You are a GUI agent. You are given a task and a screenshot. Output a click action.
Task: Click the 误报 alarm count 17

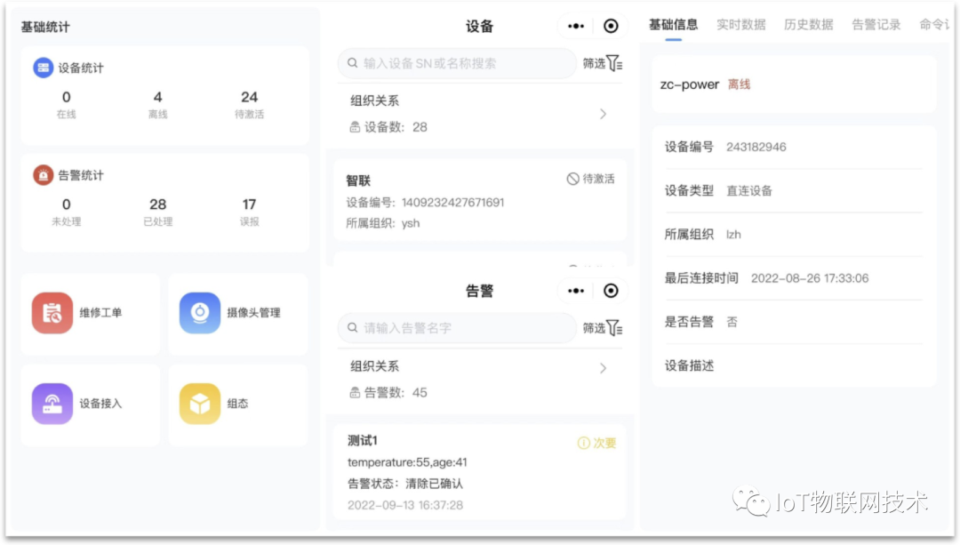[249, 204]
